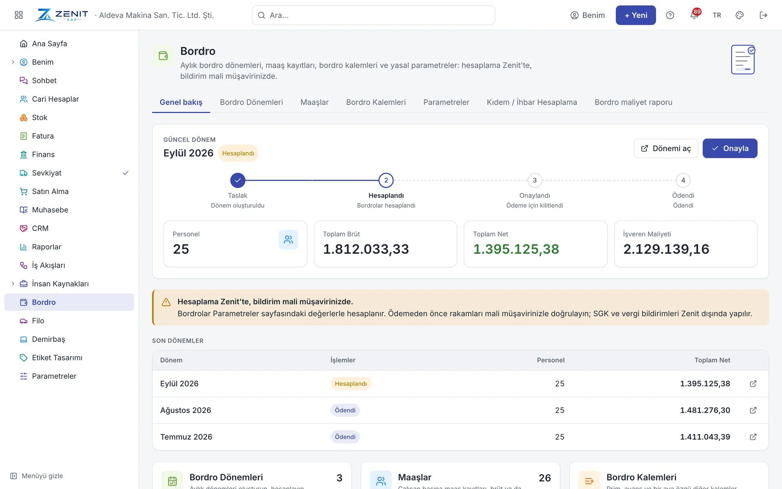
Task: Click the Dönemi aç button
Action: click(666, 148)
